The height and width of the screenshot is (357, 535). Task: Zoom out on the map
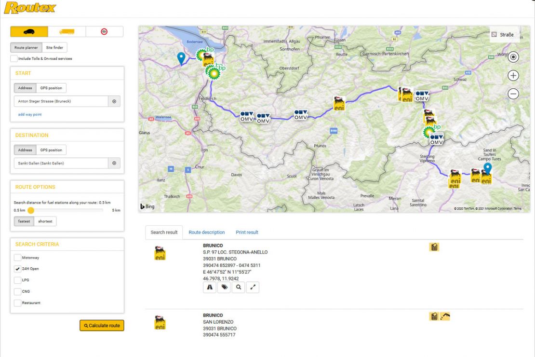(513, 94)
